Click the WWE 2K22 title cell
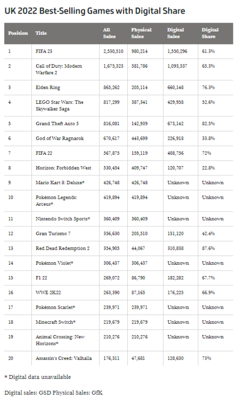The image size is (236, 406). click(48, 292)
